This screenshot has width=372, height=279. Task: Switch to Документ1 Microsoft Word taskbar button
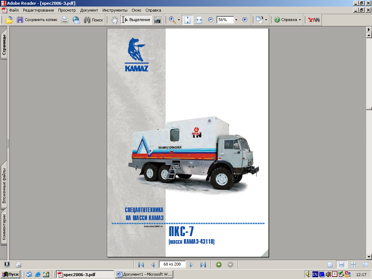tap(144, 274)
